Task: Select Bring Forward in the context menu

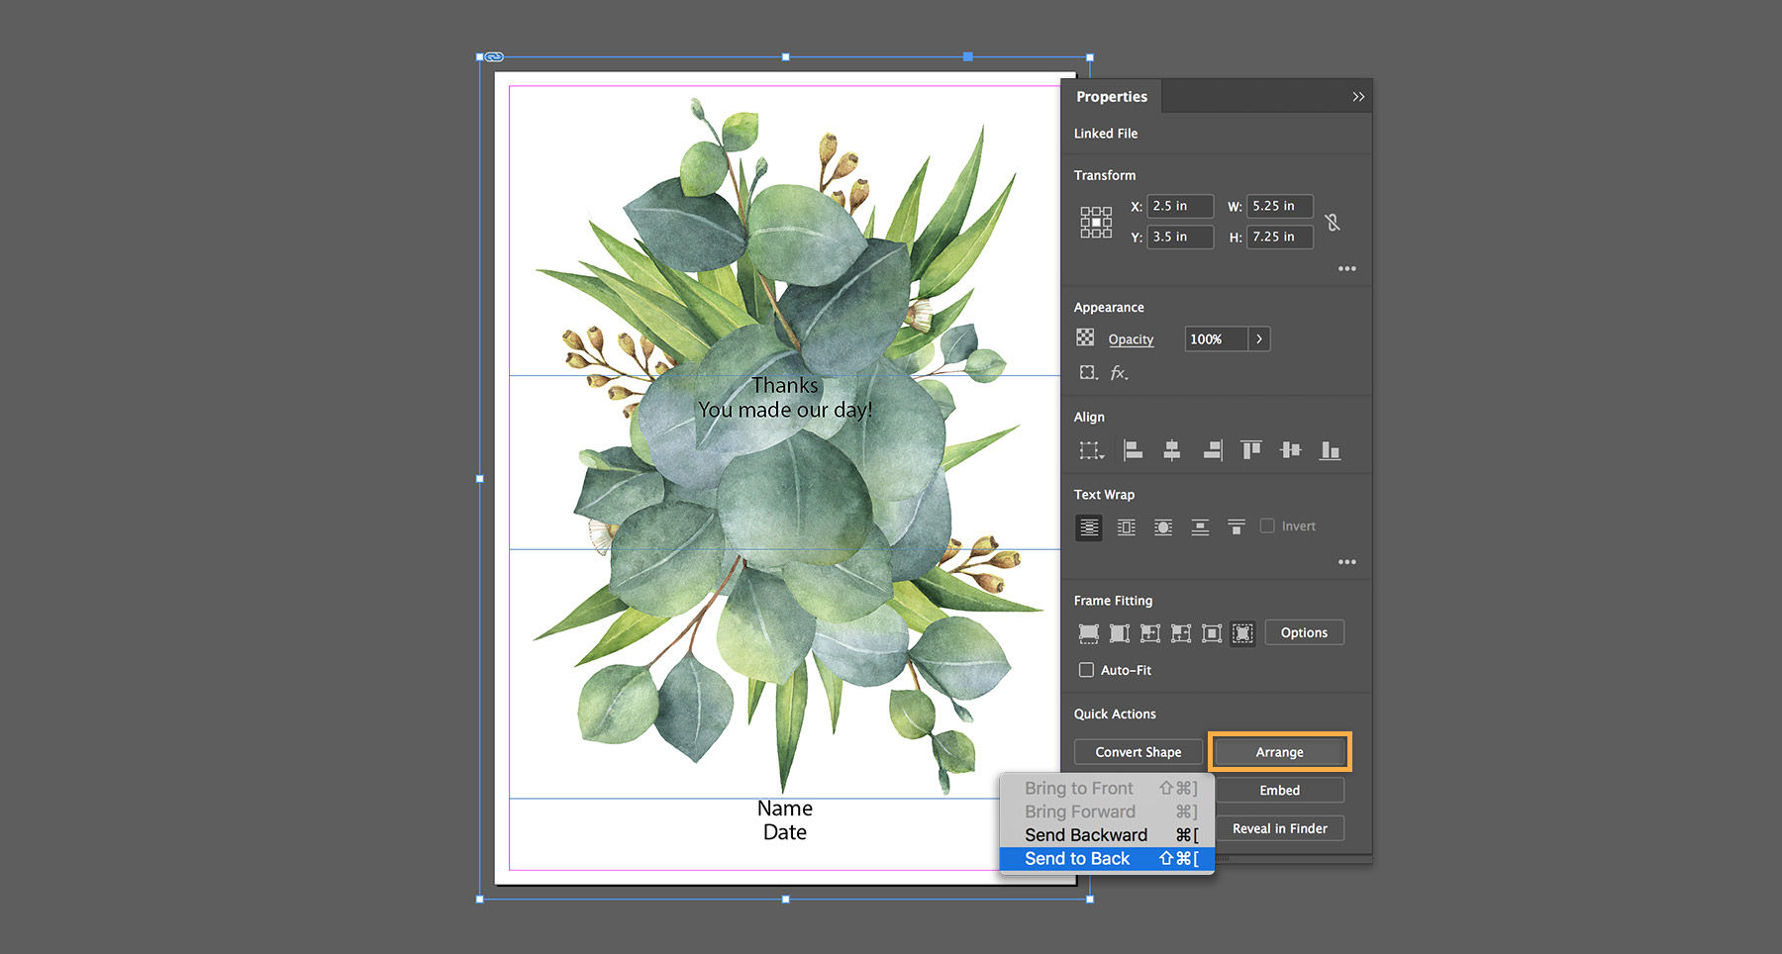Action: (1078, 811)
